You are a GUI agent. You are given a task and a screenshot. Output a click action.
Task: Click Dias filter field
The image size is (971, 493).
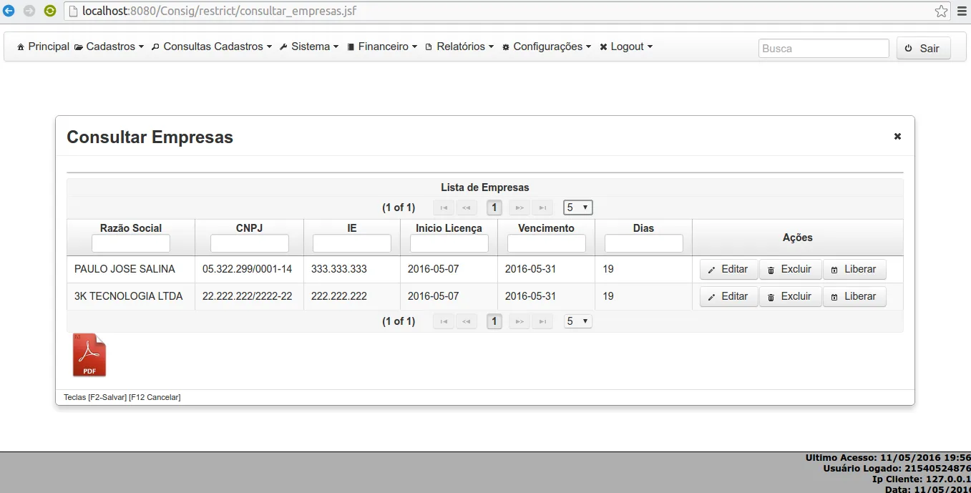pos(644,243)
